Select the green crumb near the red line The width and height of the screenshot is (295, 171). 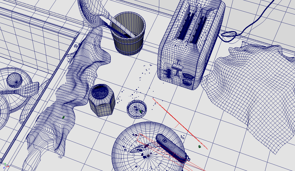[x=200, y=147]
